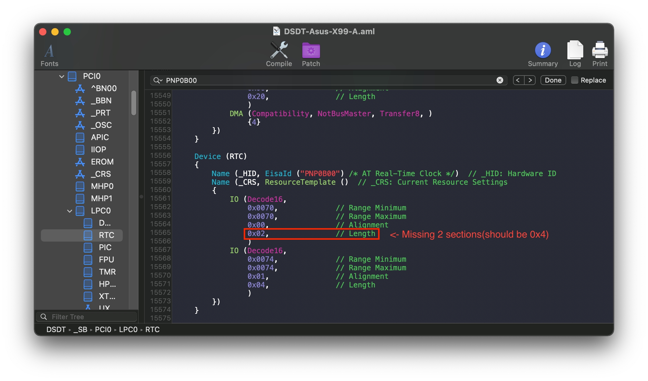This screenshot has width=648, height=381.
Task: Enable the Replace checkbox
Action: click(574, 80)
